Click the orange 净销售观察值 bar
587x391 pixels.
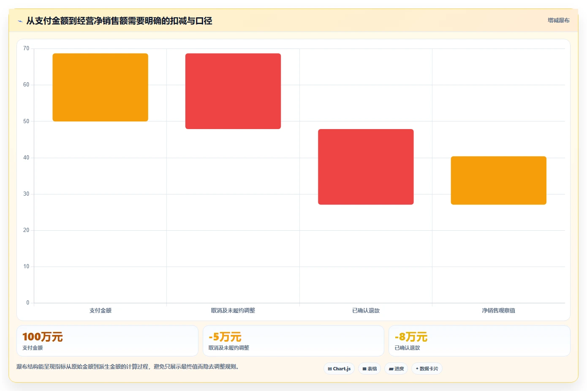click(x=499, y=181)
